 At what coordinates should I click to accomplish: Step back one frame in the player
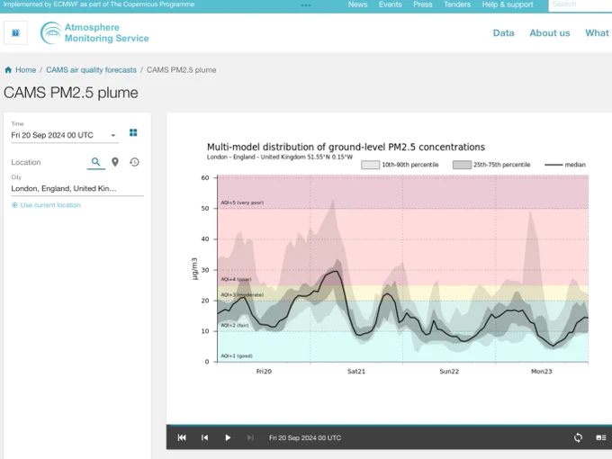204,437
